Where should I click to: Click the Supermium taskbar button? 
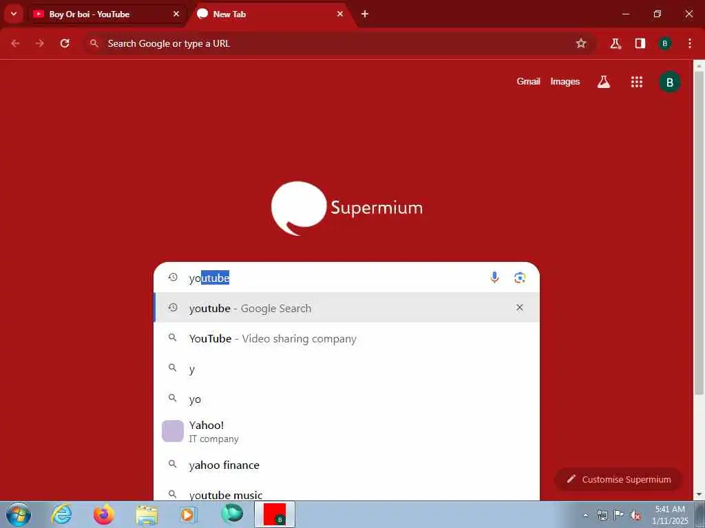click(x=275, y=514)
